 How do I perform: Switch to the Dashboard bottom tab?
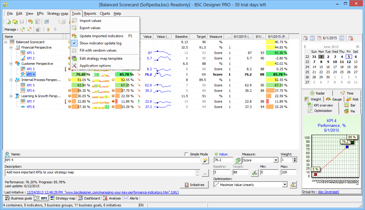[x=89, y=198]
